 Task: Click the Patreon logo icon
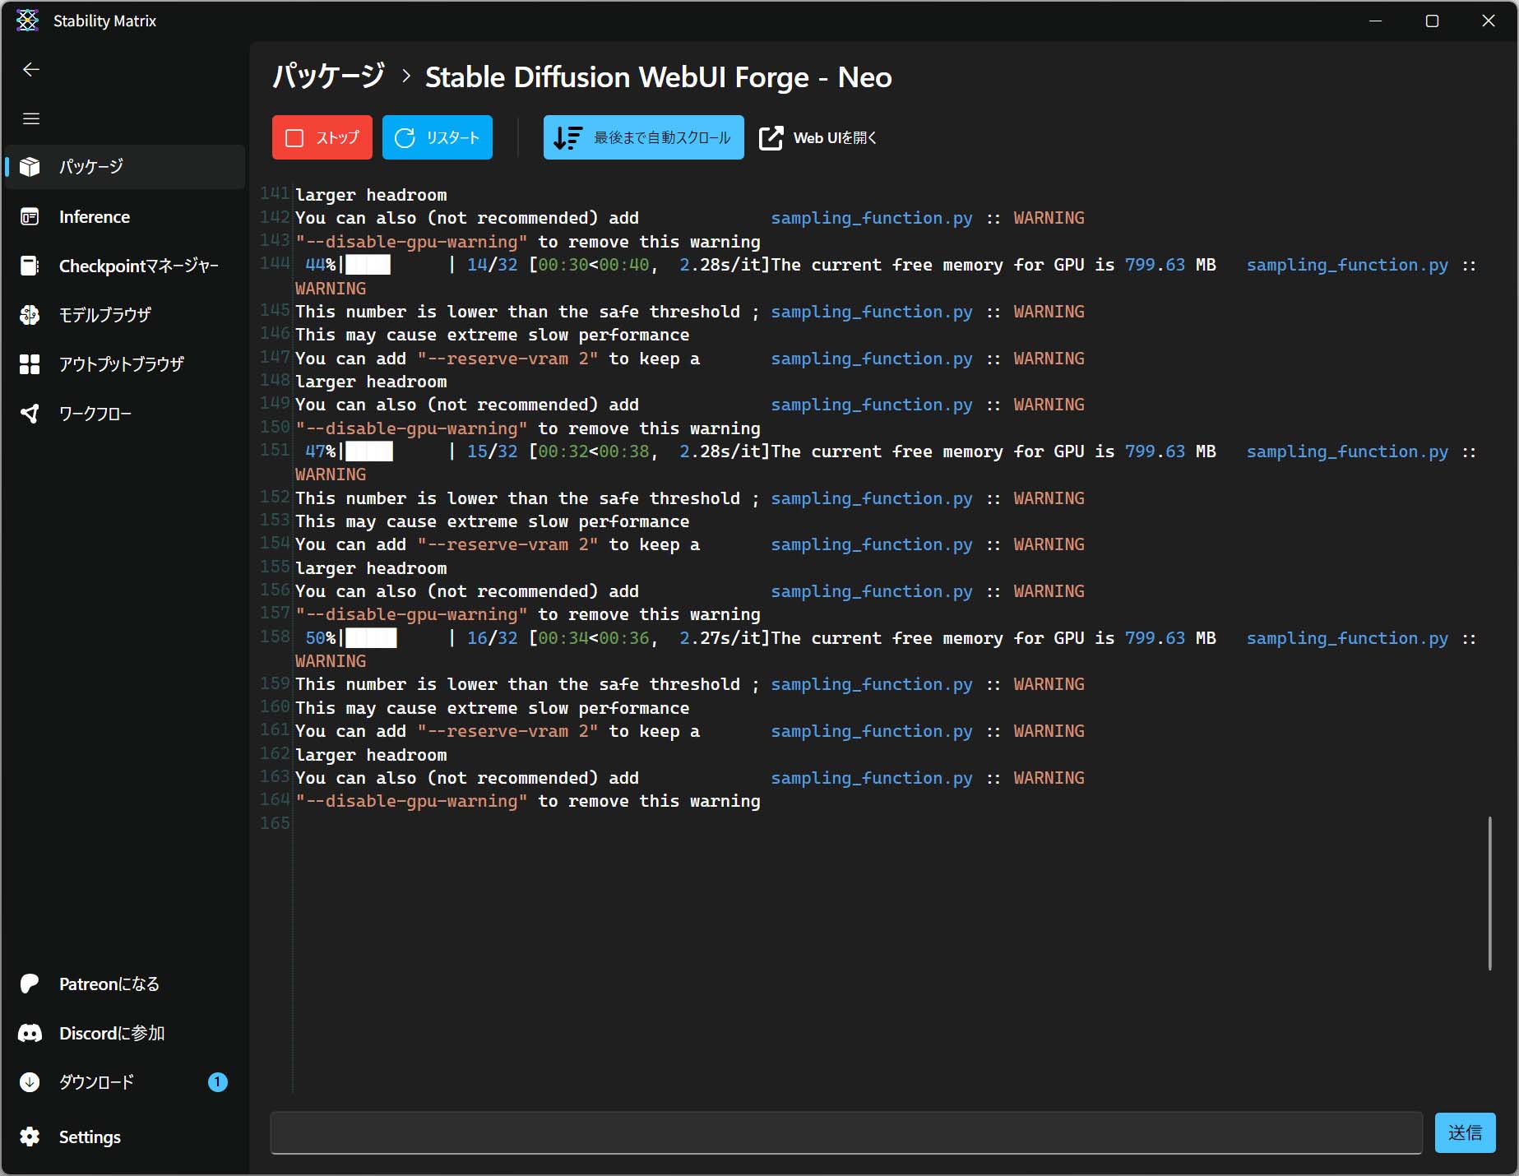point(30,984)
